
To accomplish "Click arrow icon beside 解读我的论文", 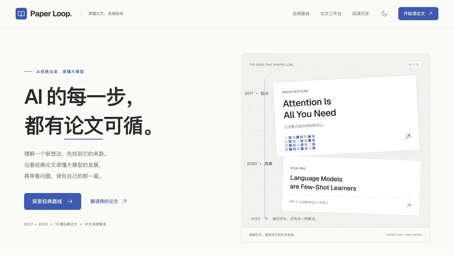I will (x=124, y=201).
